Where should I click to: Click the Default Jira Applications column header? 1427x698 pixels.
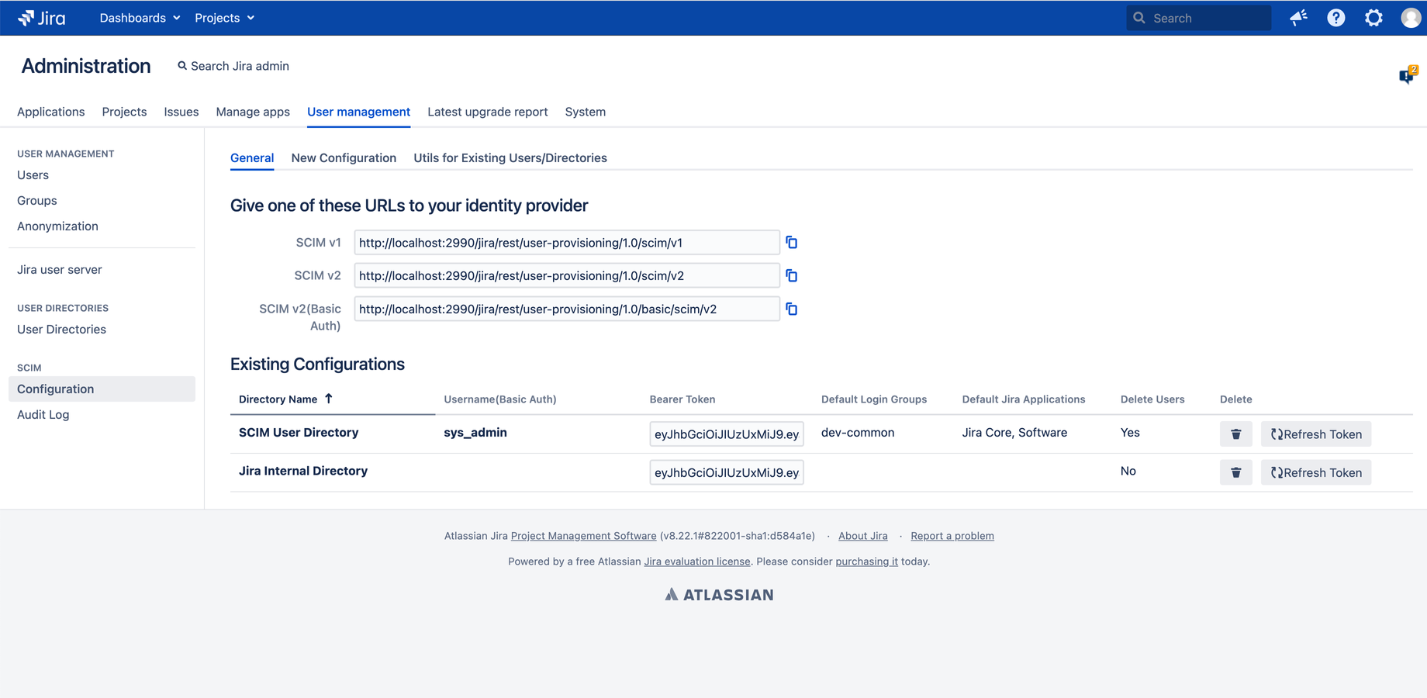(1024, 399)
